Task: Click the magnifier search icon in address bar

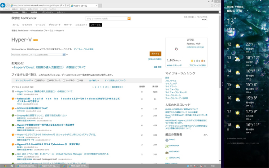Action: pos(61,6)
